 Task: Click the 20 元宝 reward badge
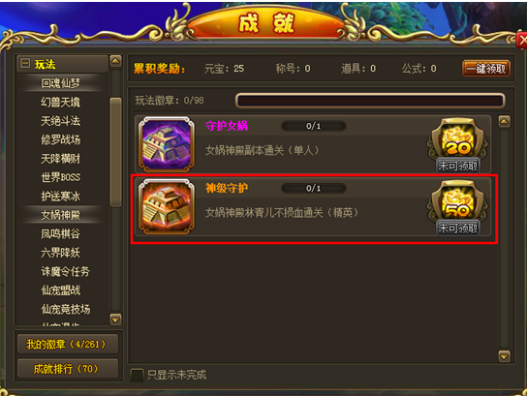pos(458,140)
